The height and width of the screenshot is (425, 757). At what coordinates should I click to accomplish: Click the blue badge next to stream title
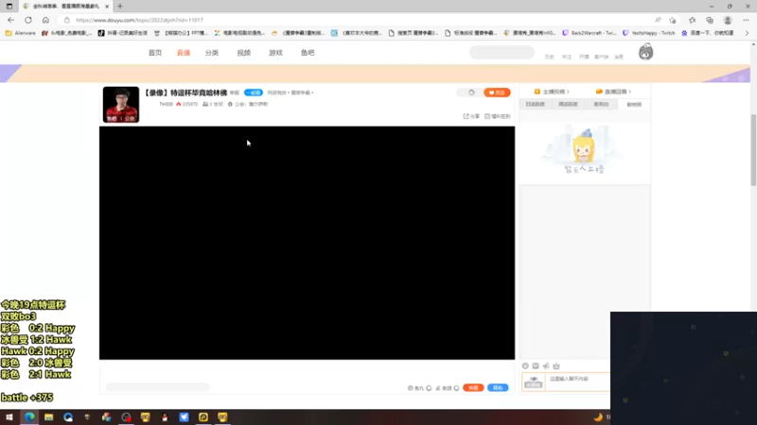pos(253,93)
